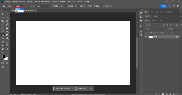Toggle lock position
Screen dimensions: 182x95
[x=157, y=33]
